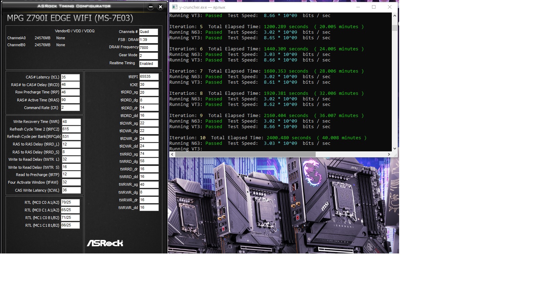This screenshot has height=300, width=534.
Task: Click the ChannelA0 memory row label
Action: coord(16,38)
